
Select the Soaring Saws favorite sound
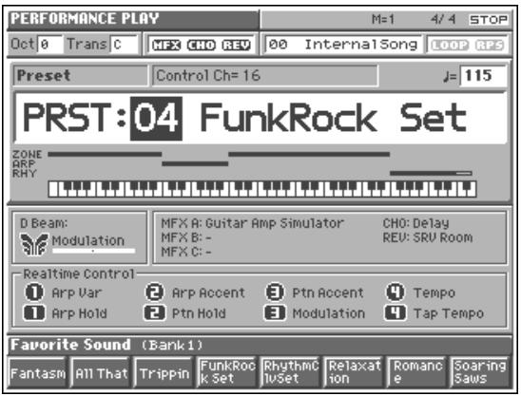[480, 372]
